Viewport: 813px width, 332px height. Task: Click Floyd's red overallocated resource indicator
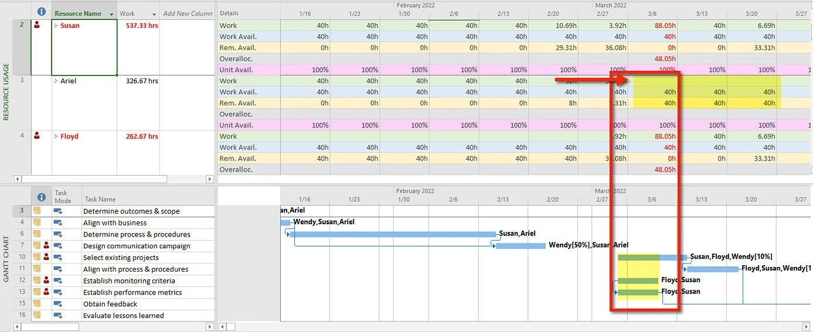coord(38,136)
